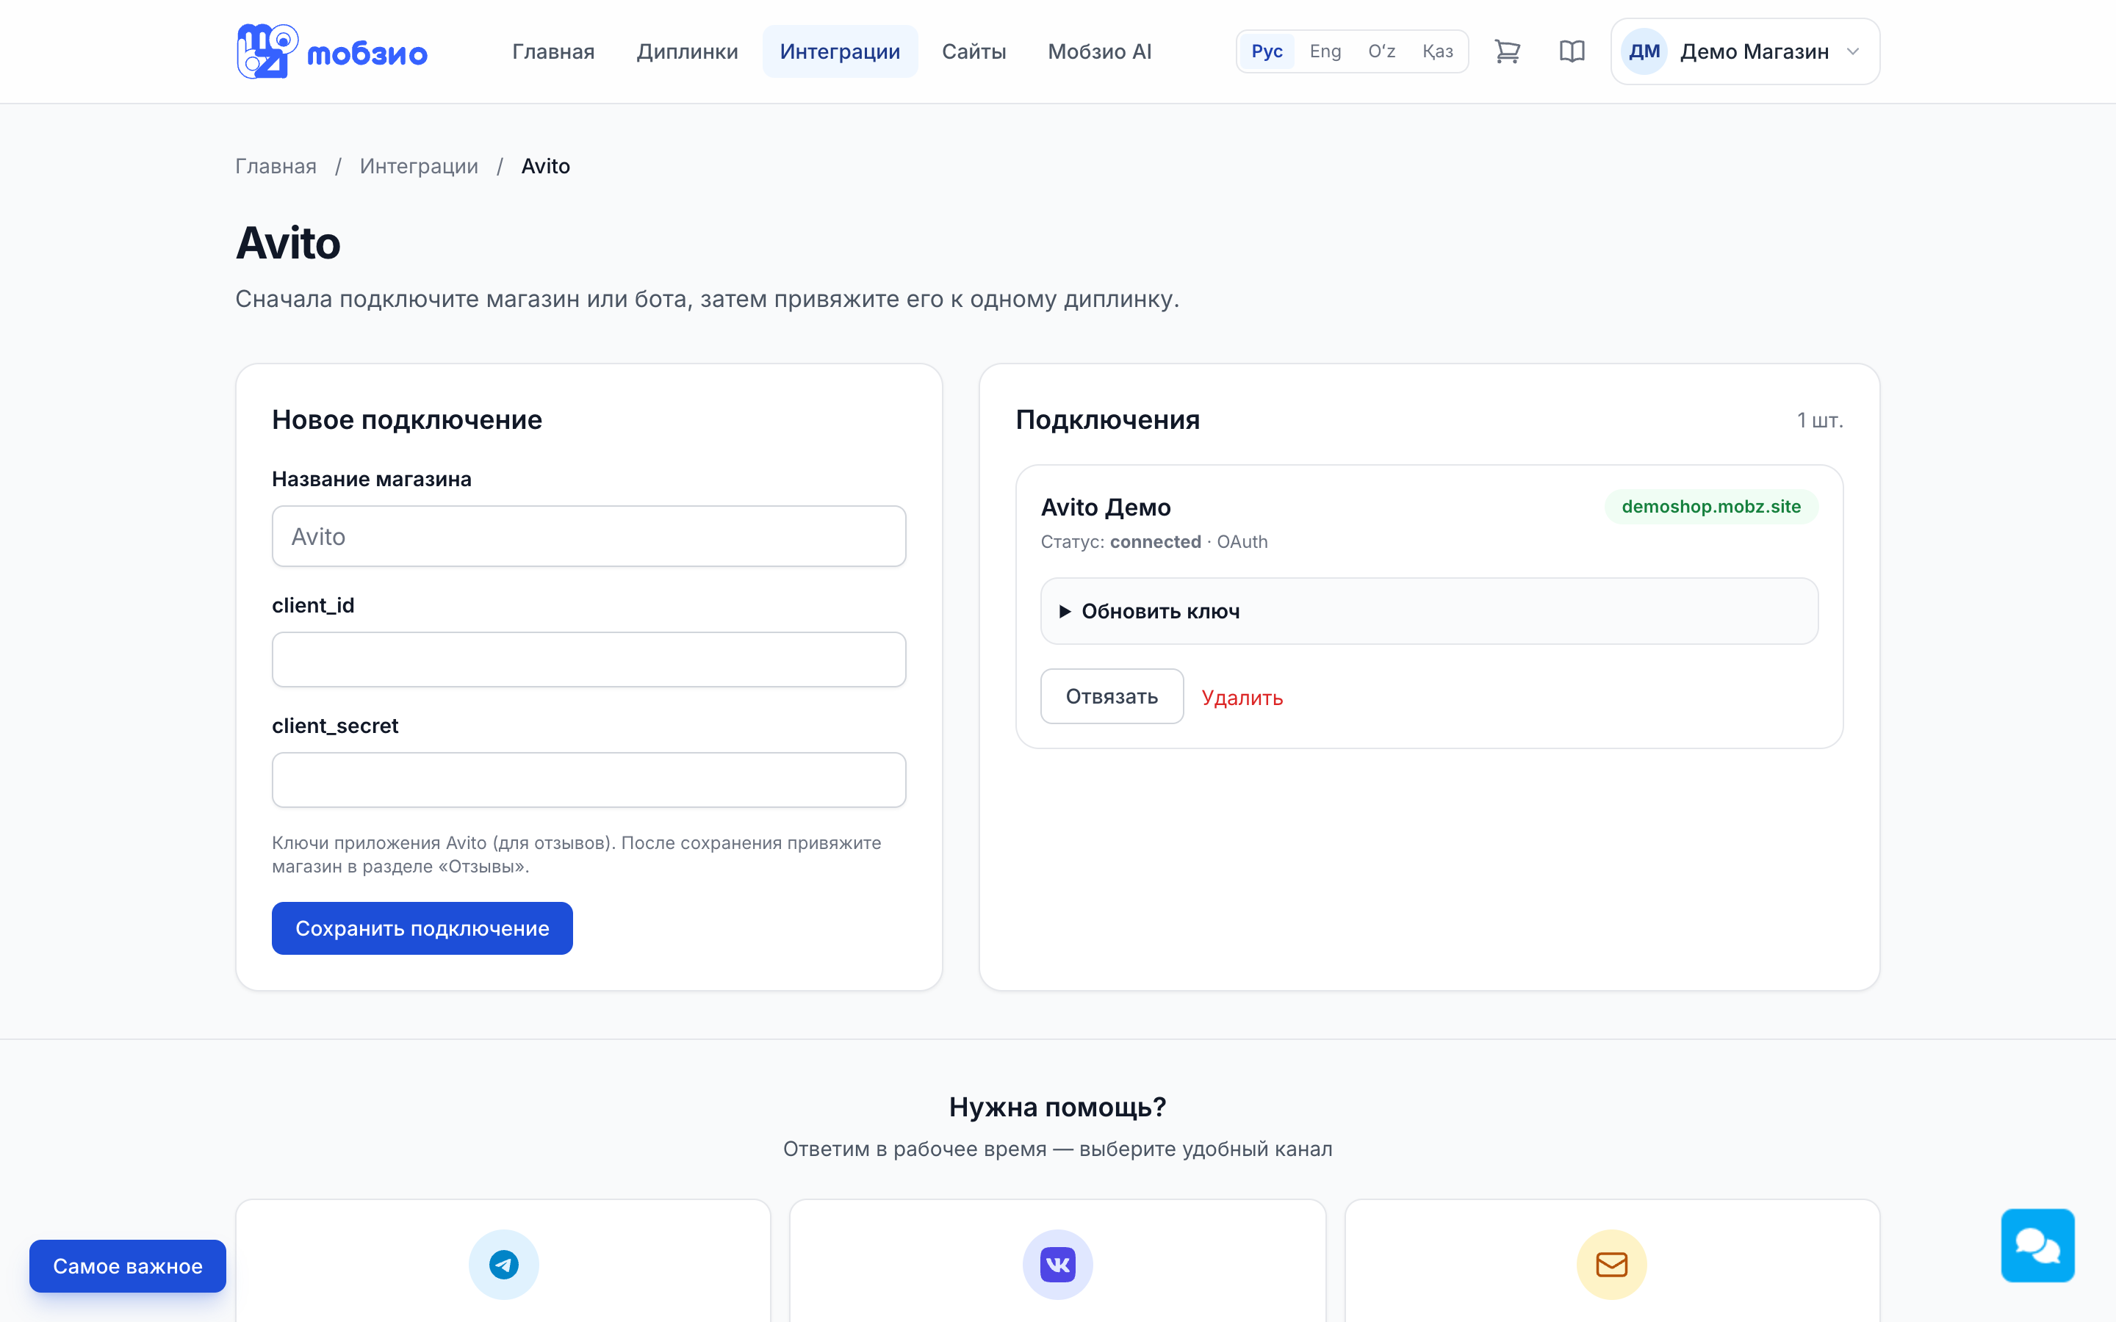Click Главная in the breadcrumb

click(276, 166)
